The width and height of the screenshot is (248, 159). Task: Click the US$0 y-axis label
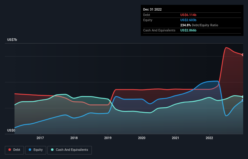point(11,130)
